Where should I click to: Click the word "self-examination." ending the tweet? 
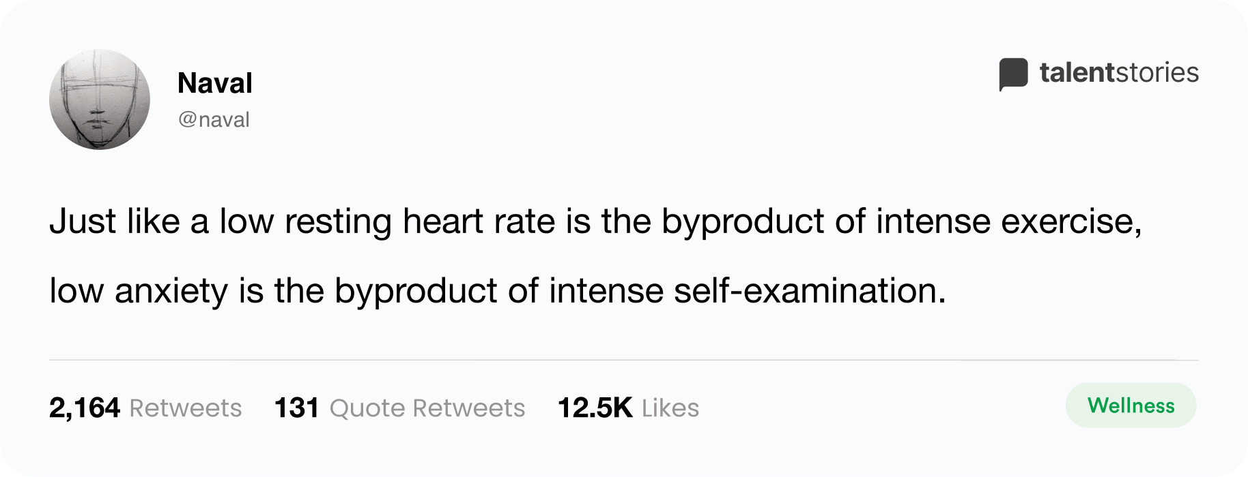(810, 291)
